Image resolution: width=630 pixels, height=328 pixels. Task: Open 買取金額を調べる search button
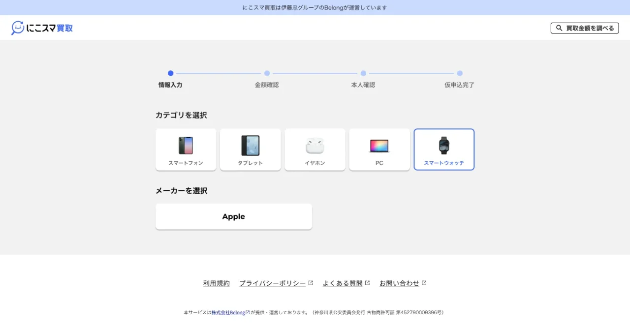585,28
